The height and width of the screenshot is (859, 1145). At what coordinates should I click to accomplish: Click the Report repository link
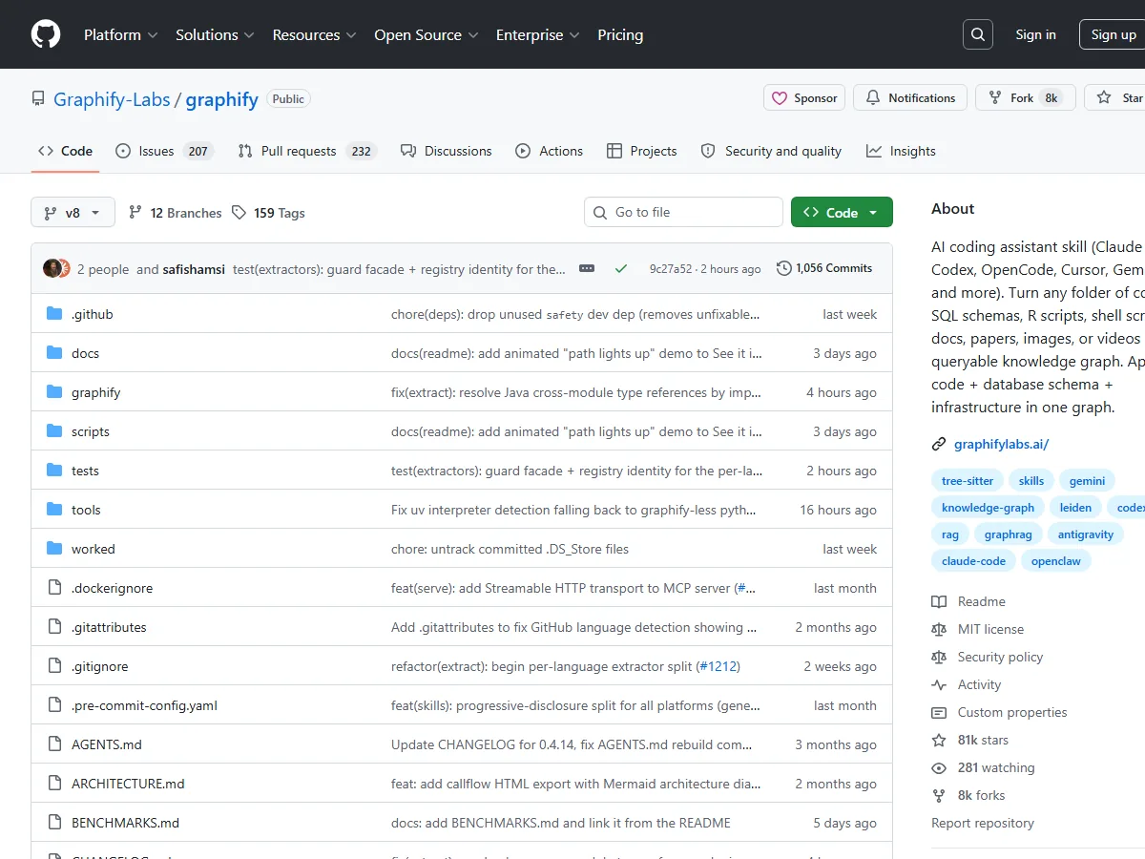983,823
